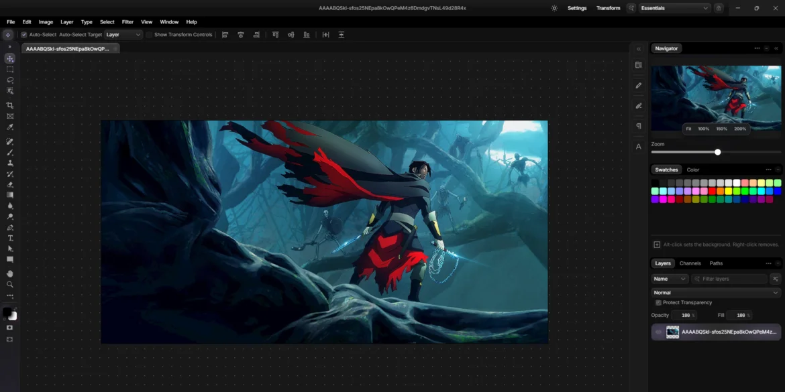Select the Object Selection tool
Image resolution: width=785 pixels, height=392 pixels.
(9, 90)
